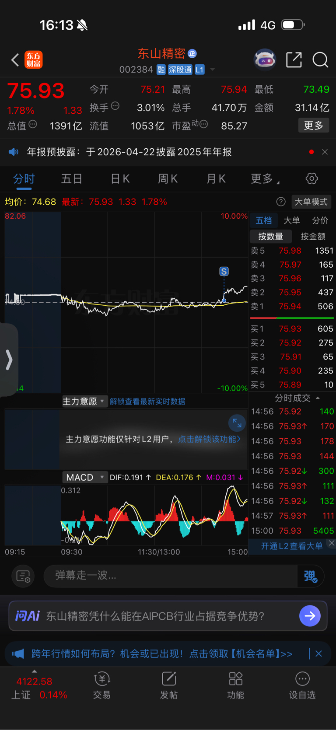Open the danmaku list icon
The height and width of the screenshot is (730, 336).
[23, 576]
